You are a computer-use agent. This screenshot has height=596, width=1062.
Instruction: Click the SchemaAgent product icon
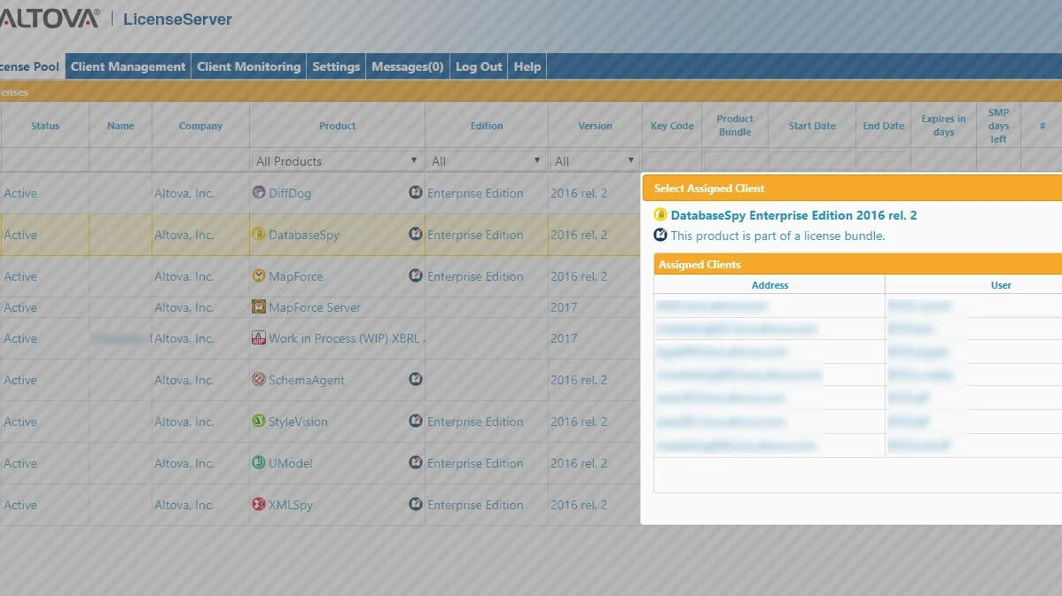click(x=259, y=380)
